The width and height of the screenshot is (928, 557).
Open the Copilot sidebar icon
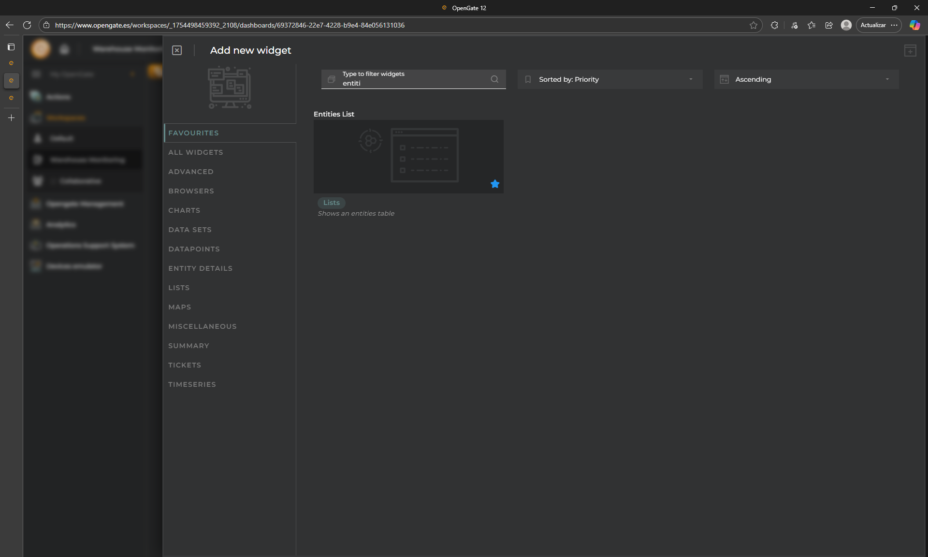[914, 25]
